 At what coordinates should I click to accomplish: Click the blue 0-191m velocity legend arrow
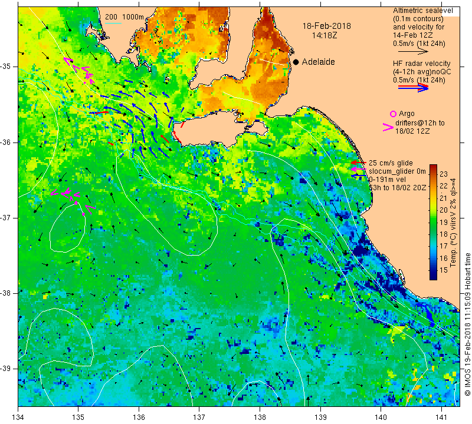point(359,175)
